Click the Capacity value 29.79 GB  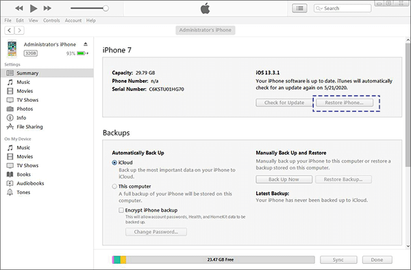coord(145,72)
